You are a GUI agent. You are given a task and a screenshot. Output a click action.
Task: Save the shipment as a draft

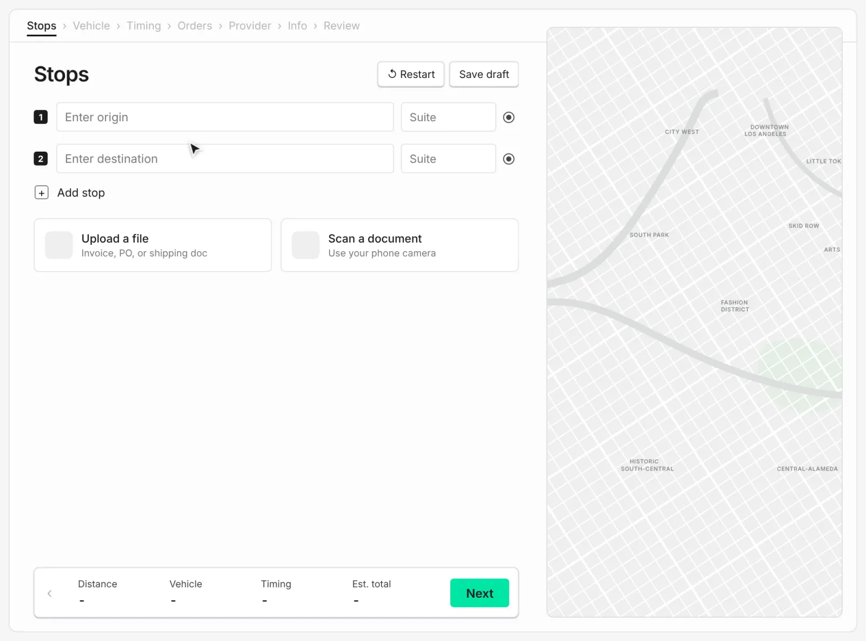tap(484, 74)
